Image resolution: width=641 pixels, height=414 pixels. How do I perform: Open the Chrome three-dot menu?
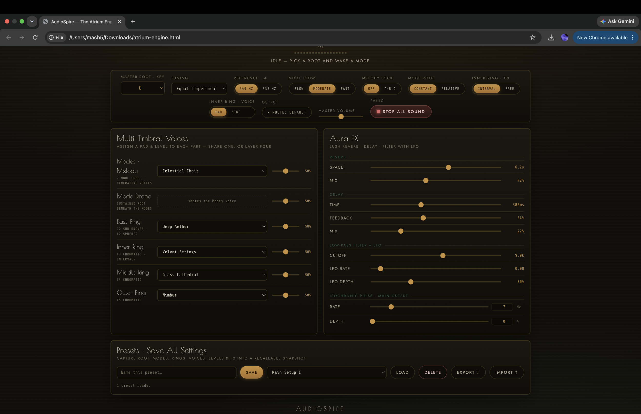pyautogui.click(x=632, y=37)
